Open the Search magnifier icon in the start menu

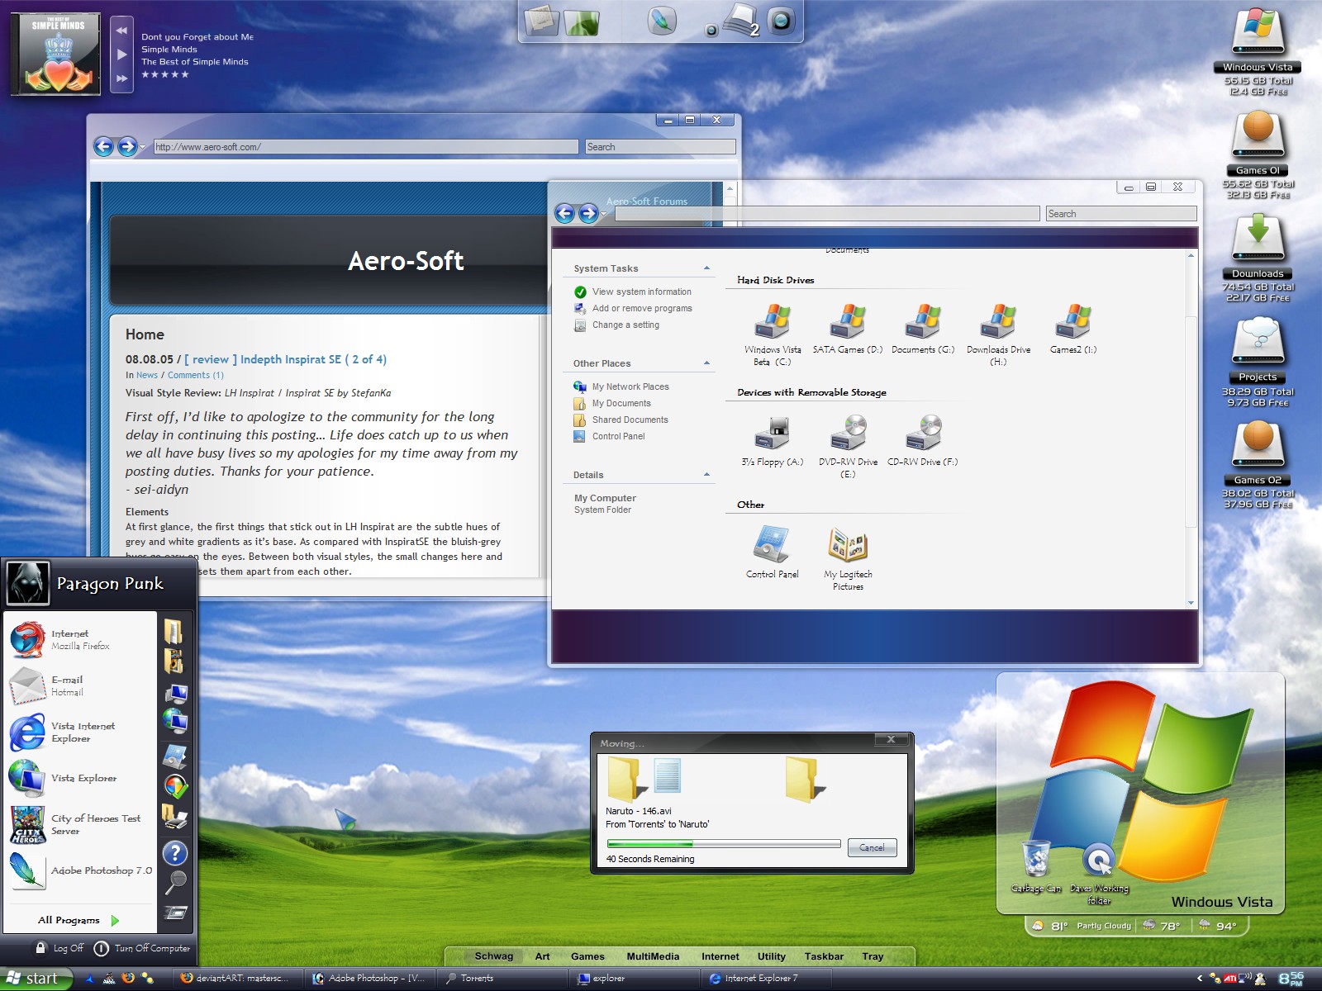tap(175, 882)
